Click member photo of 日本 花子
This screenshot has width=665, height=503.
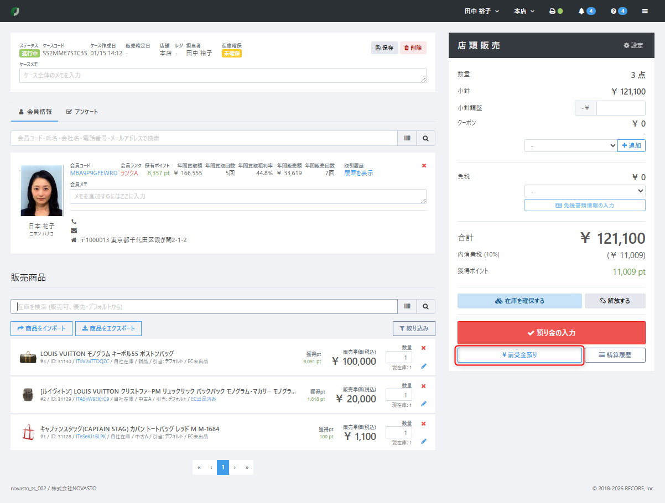[41, 191]
